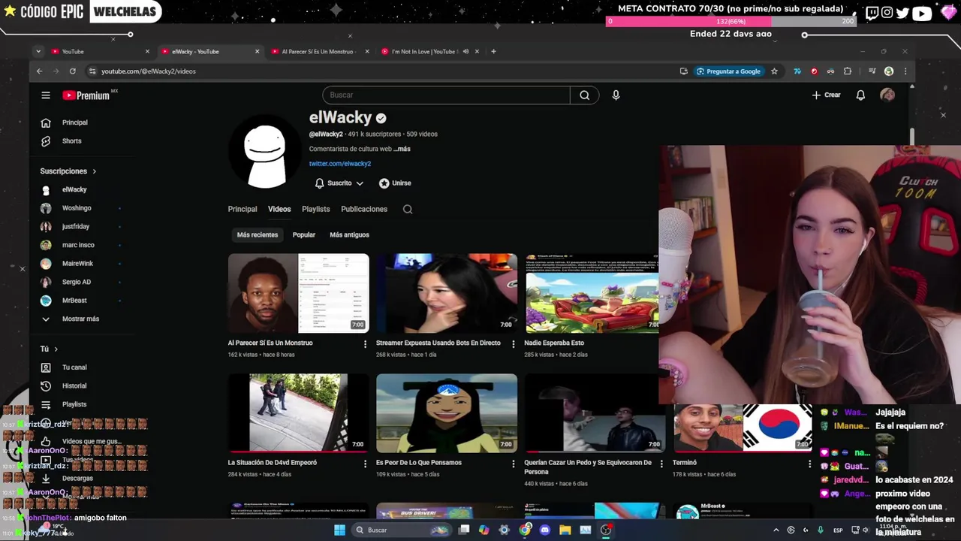Screen dimensions: 961x541
Task: Open more options for Streamer Expuesta video
Action: (514, 344)
